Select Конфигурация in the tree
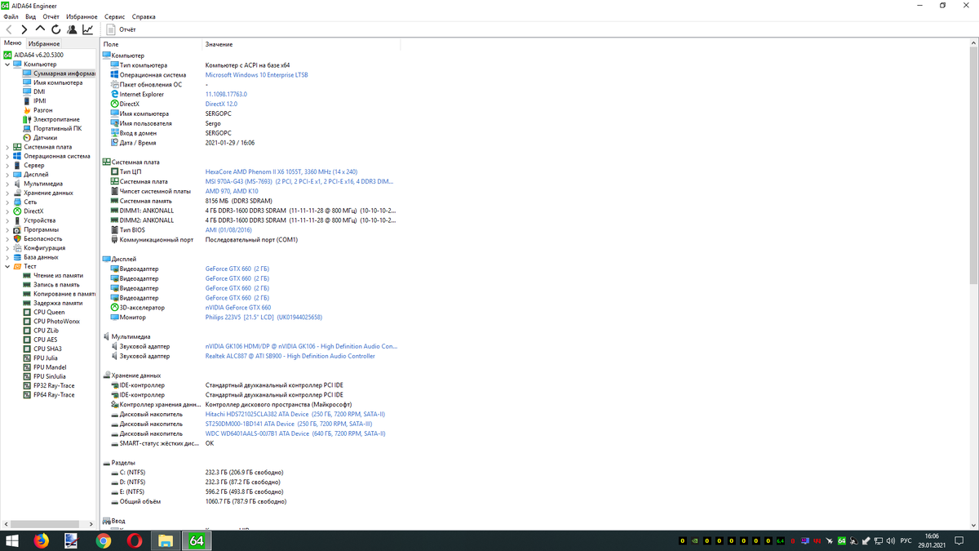This screenshot has height=551, width=979. [x=44, y=248]
